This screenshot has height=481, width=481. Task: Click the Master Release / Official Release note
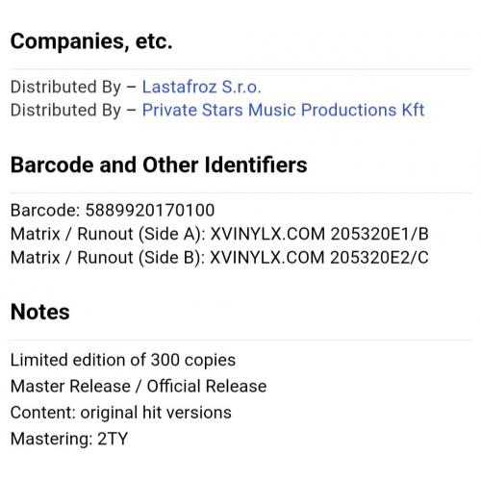pyautogui.click(x=139, y=386)
